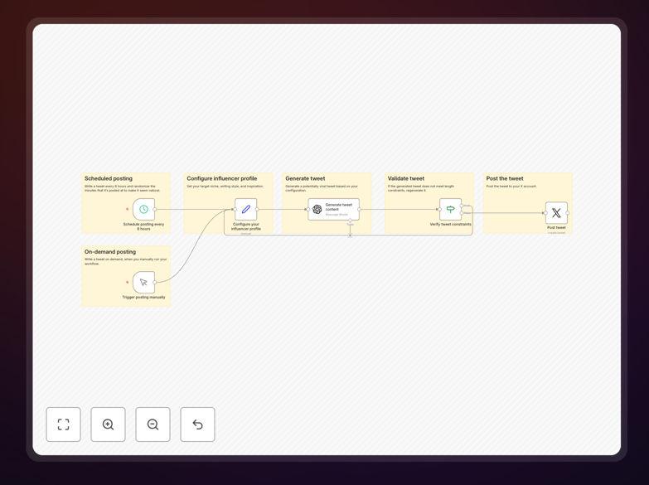Click the output handle of the Post tweet node
Screen dimensions: 649x485
click(x=568, y=213)
